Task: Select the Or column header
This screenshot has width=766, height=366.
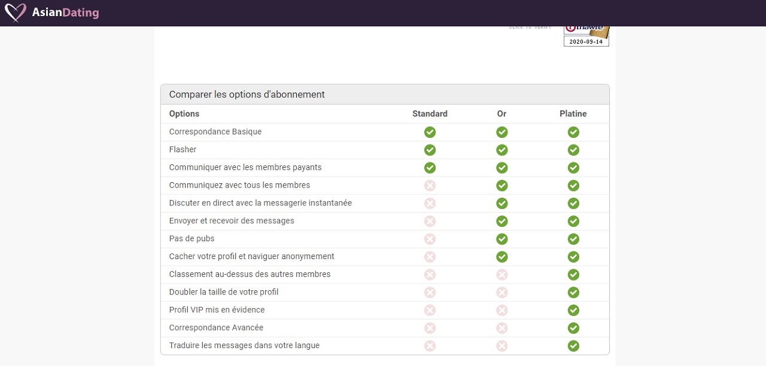Action: coord(501,114)
